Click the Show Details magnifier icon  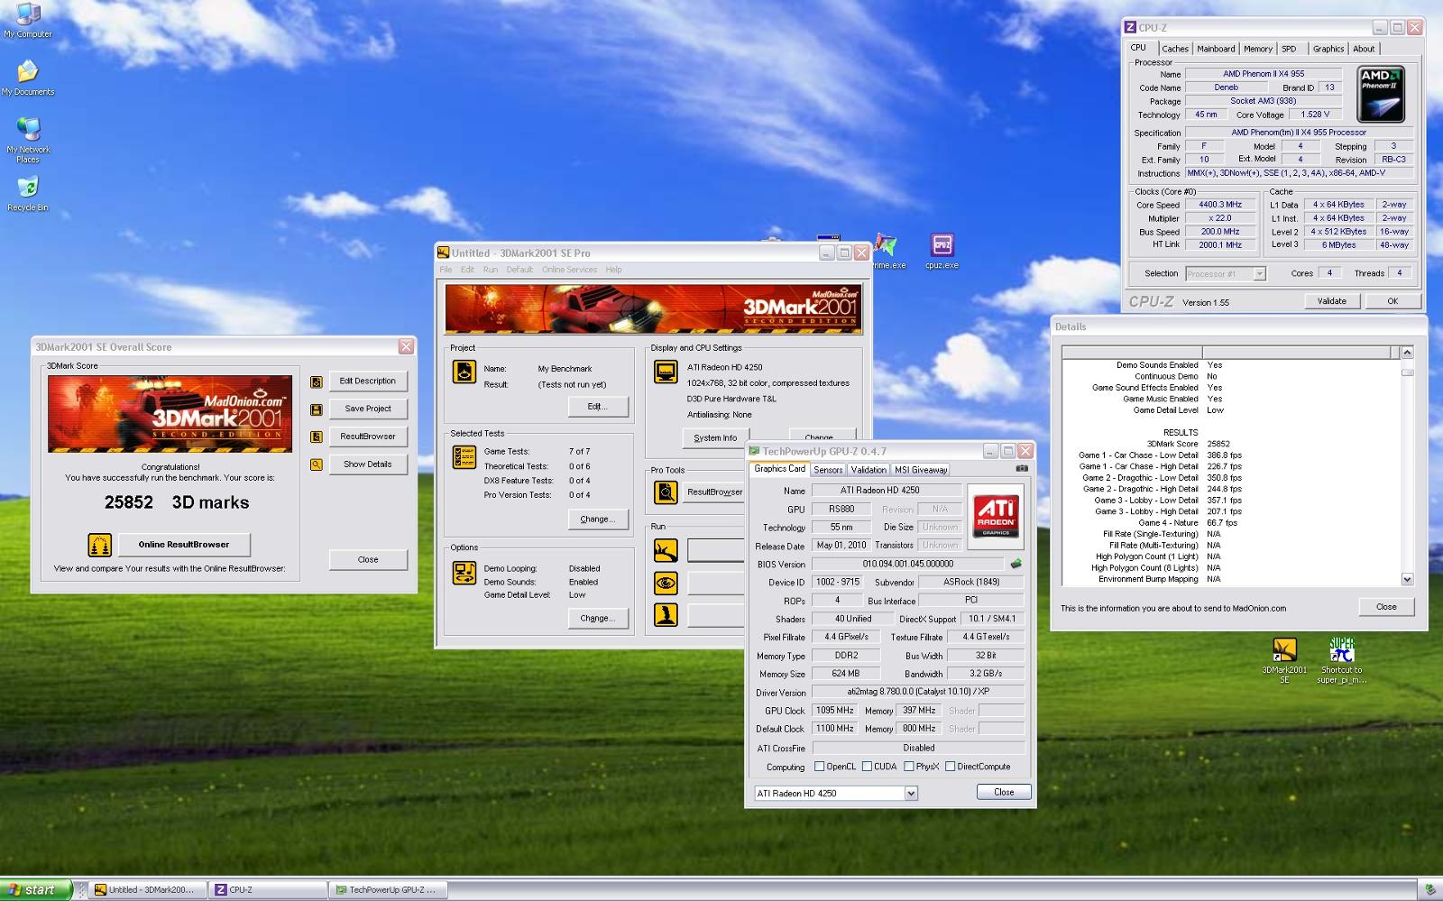point(317,465)
